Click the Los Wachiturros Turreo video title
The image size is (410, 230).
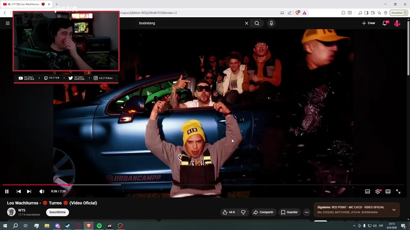click(x=52, y=203)
